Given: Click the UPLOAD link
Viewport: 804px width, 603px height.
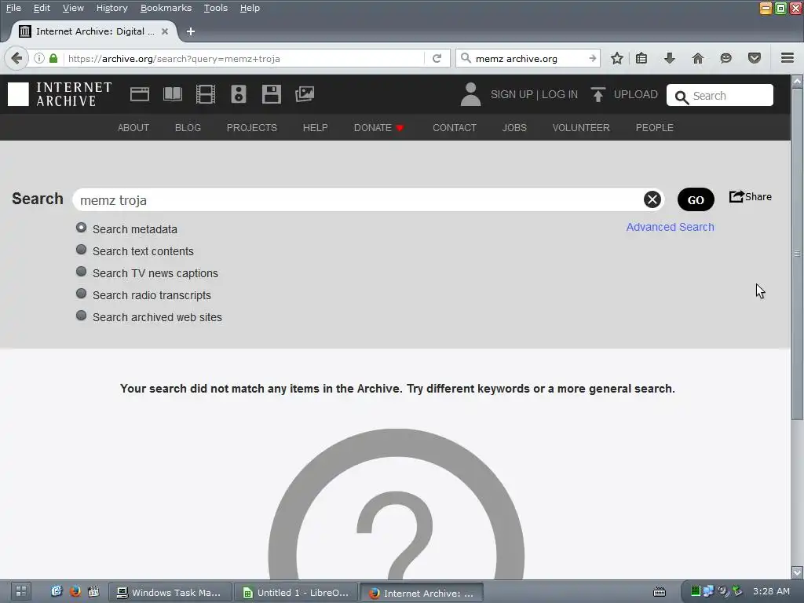Looking at the screenshot, I should [635, 94].
